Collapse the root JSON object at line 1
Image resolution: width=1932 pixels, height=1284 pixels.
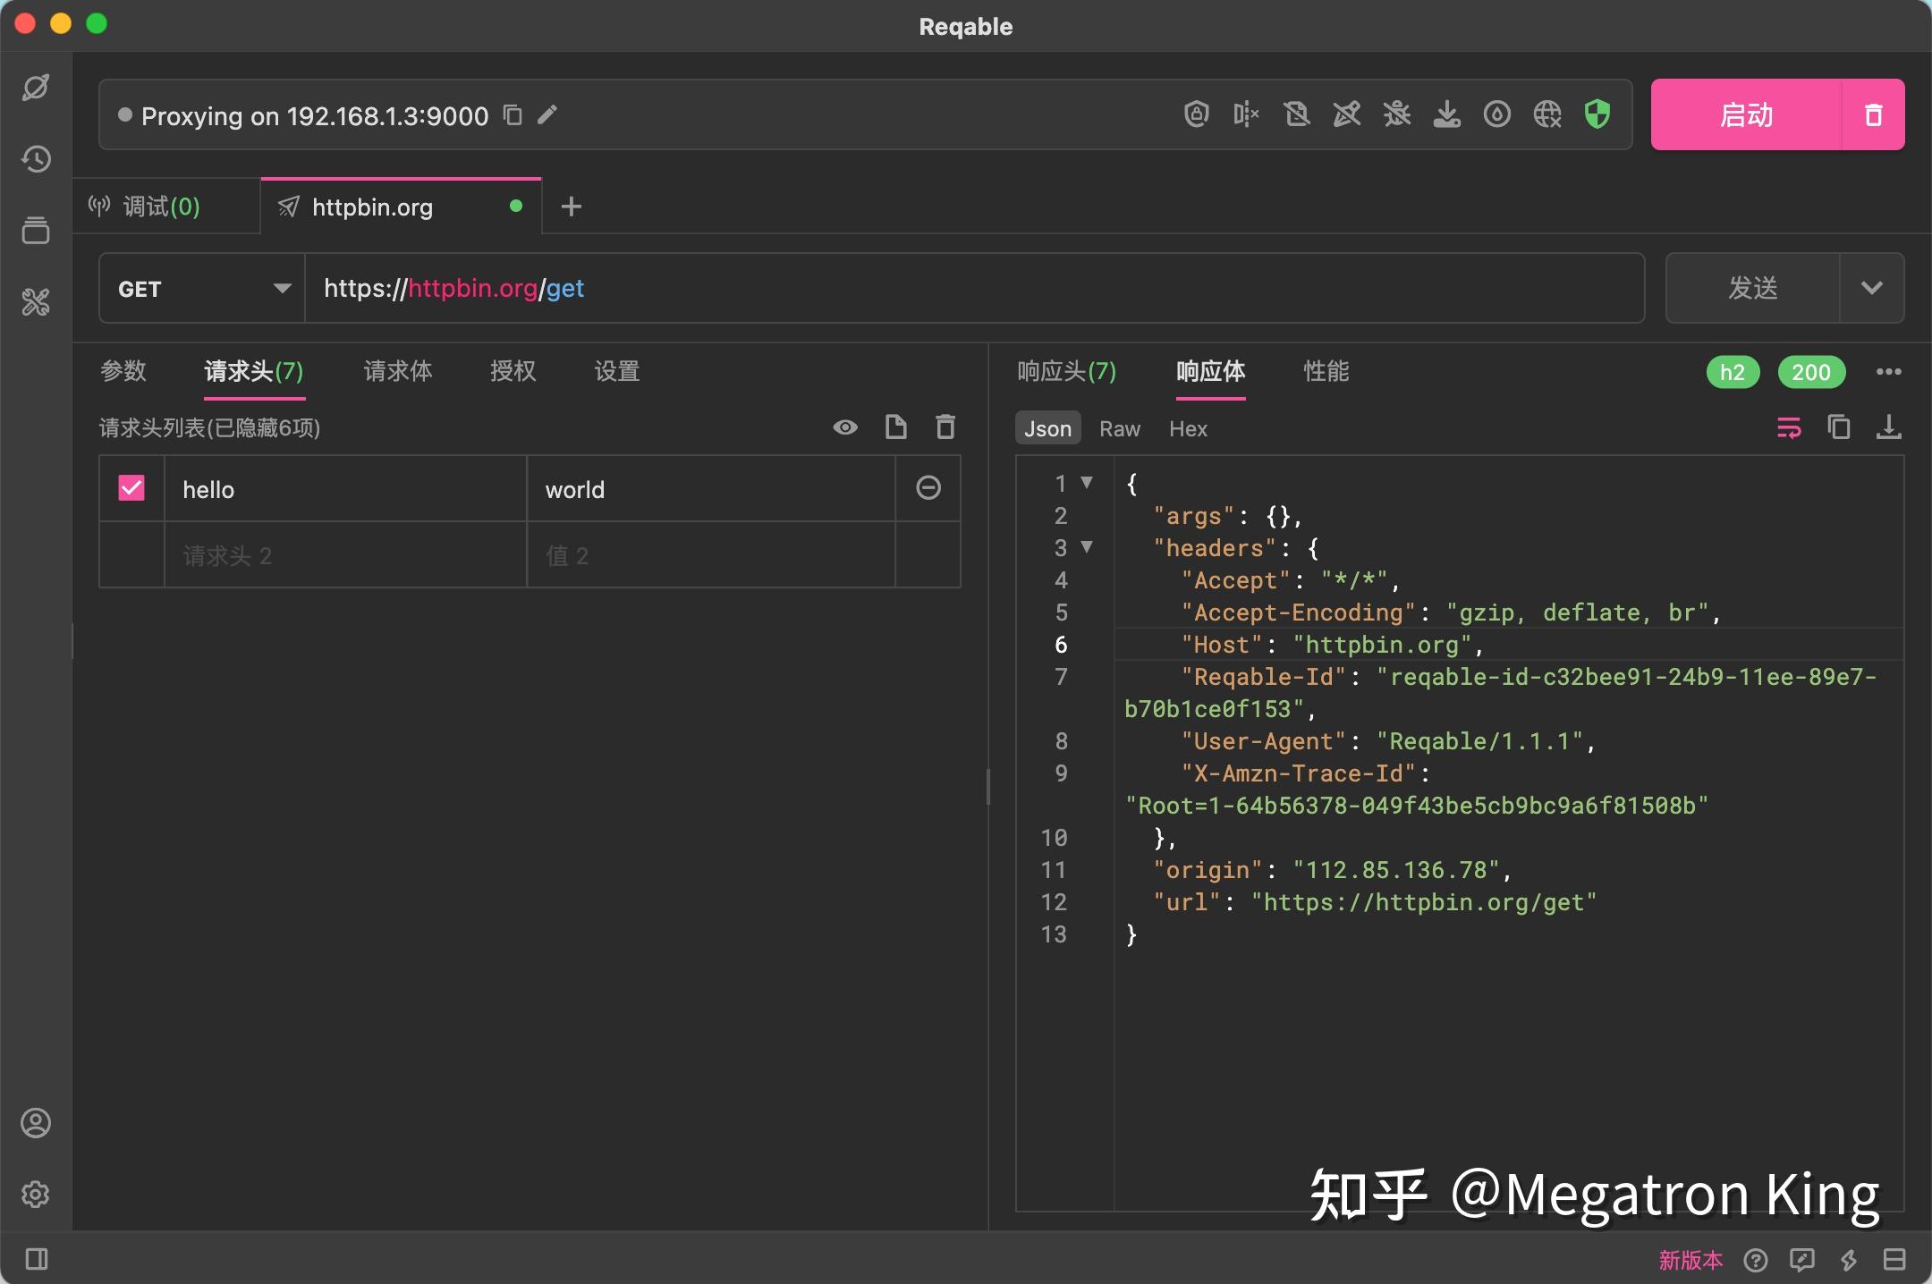pos(1087,483)
